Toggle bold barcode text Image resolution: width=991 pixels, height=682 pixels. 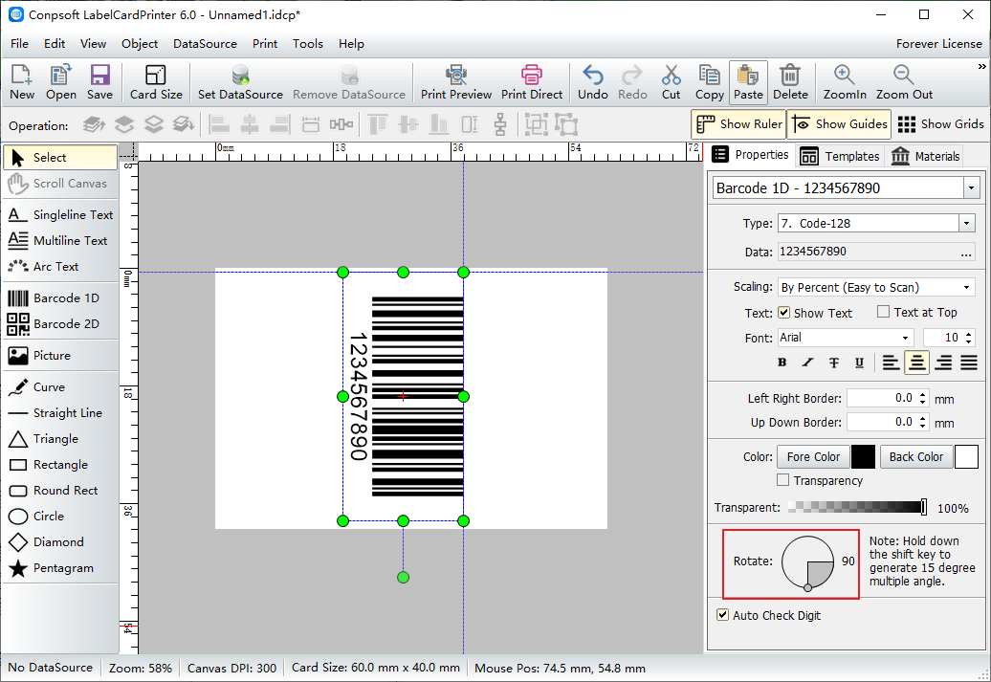point(782,363)
